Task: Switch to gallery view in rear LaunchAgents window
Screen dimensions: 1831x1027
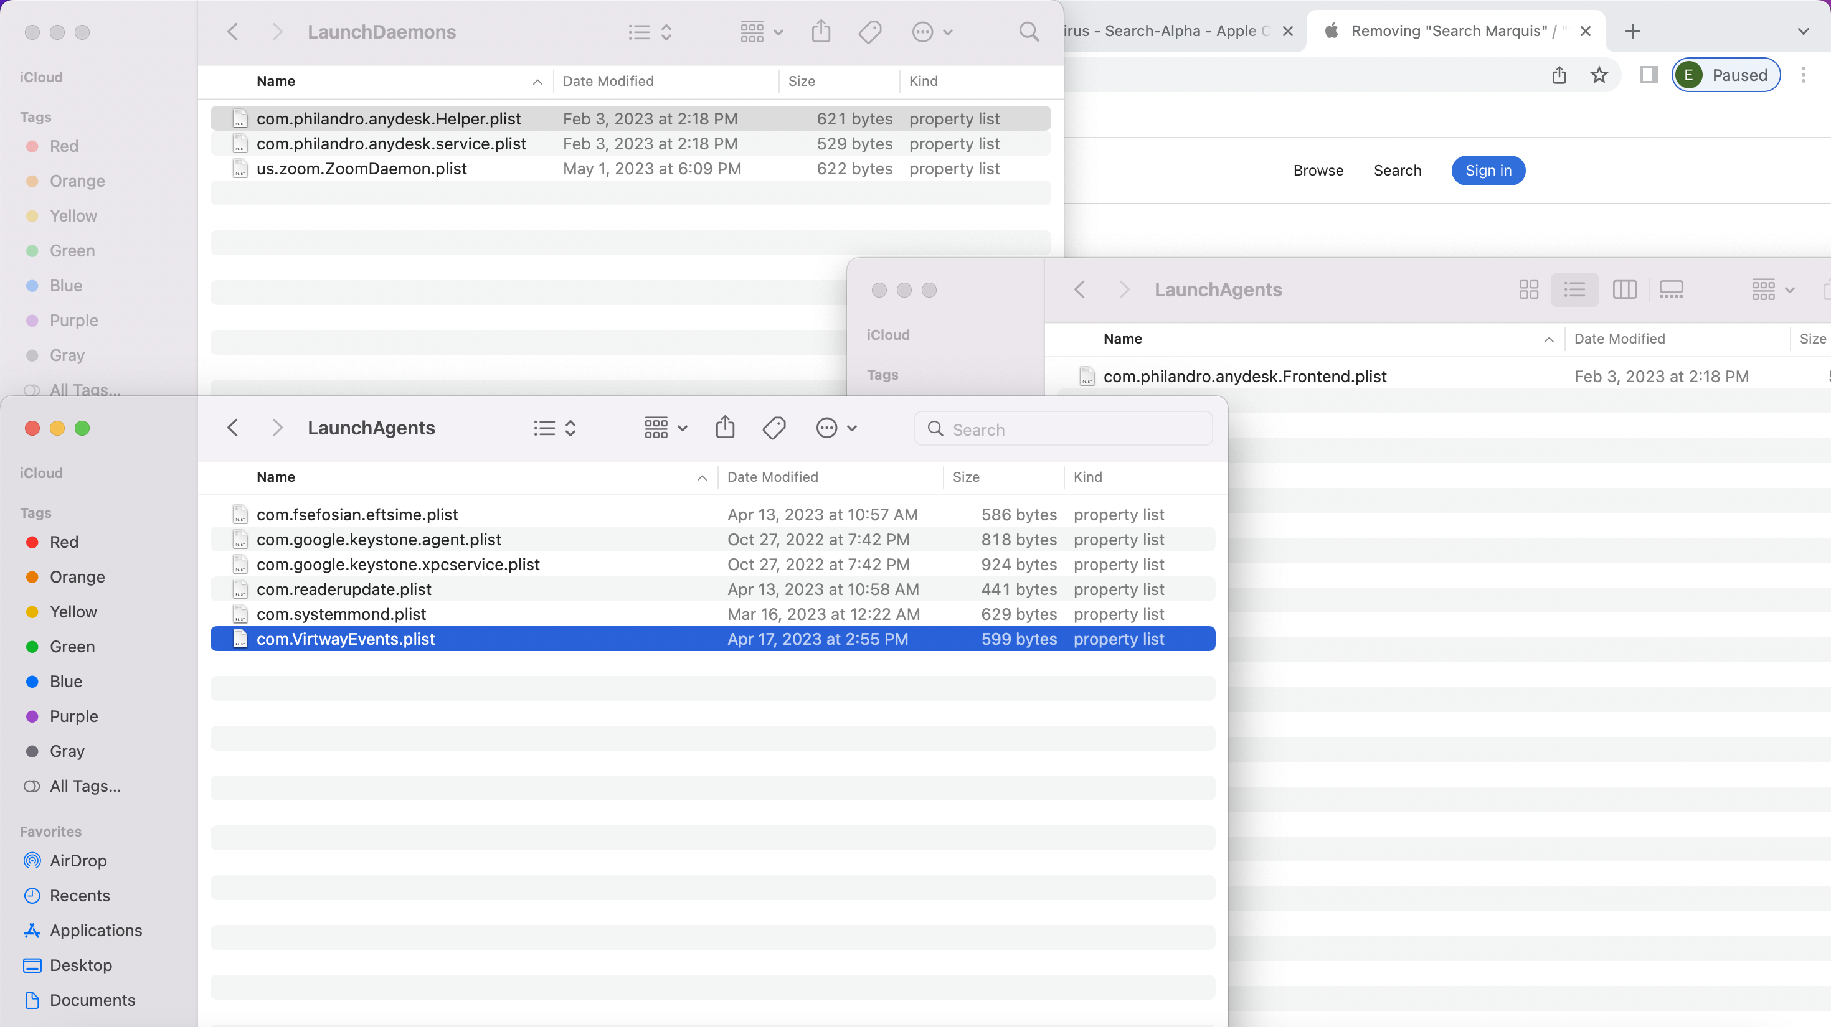Action: point(1671,290)
